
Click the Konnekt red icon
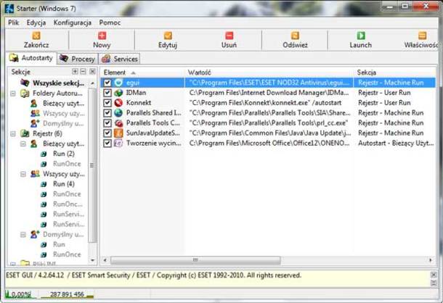tap(118, 103)
